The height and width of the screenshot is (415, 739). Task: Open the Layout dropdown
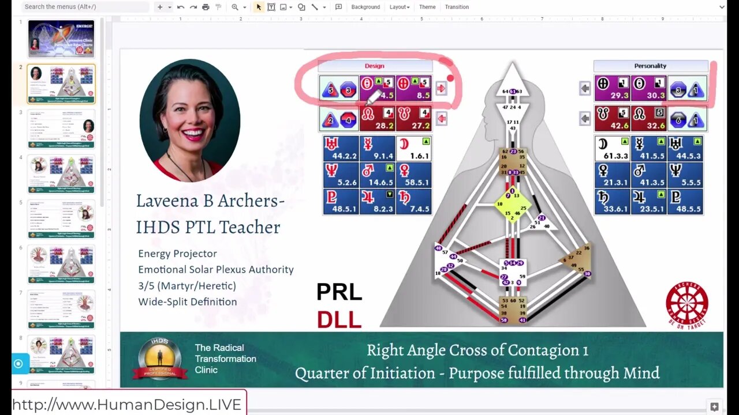coord(400,7)
